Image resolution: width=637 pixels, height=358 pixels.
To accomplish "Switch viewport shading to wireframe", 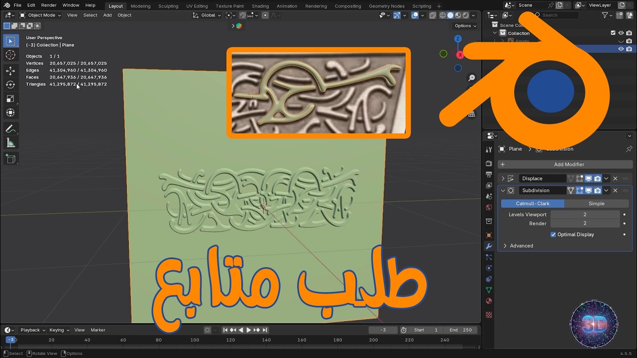I will [442, 15].
